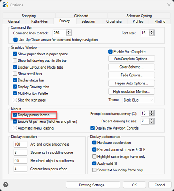
Task: Switch to the Crosshairs tab
Action: click(x=114, y=21)
